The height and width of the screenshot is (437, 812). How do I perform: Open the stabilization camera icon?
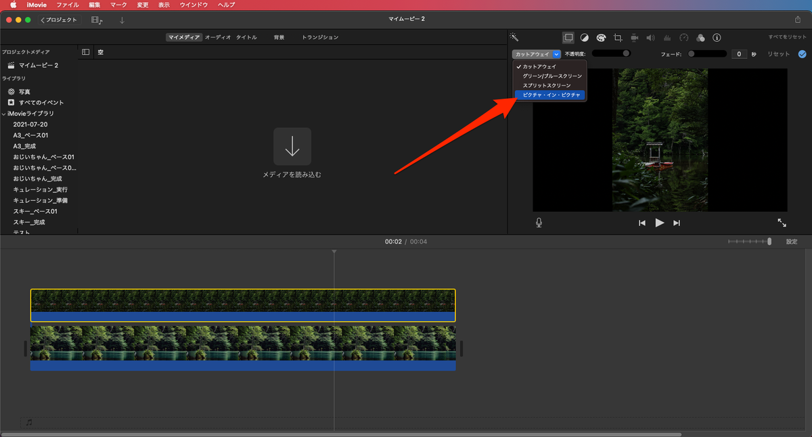pyautogui.click(x=635, y=38)
